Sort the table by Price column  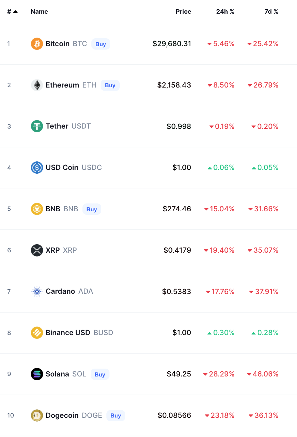[183, 12]
